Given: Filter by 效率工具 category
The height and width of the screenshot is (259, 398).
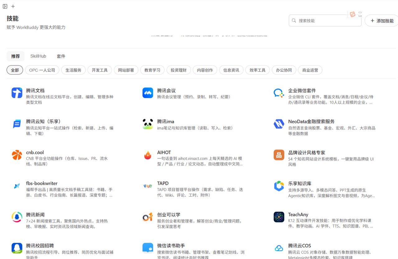Looking at the screenshot, I should pyautogui.click(x=257, y=70).
